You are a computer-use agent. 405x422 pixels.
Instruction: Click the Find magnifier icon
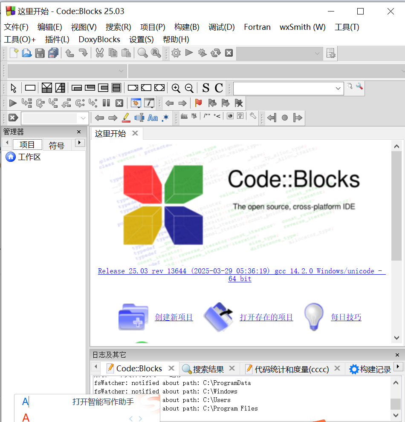(142, 53)
